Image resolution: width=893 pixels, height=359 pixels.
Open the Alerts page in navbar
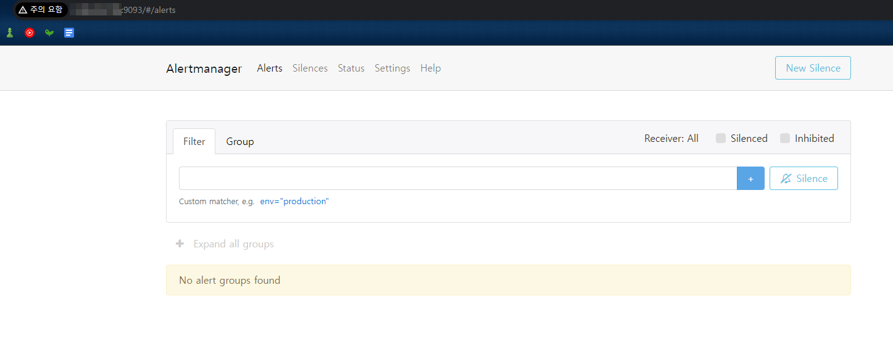[270, 68]
